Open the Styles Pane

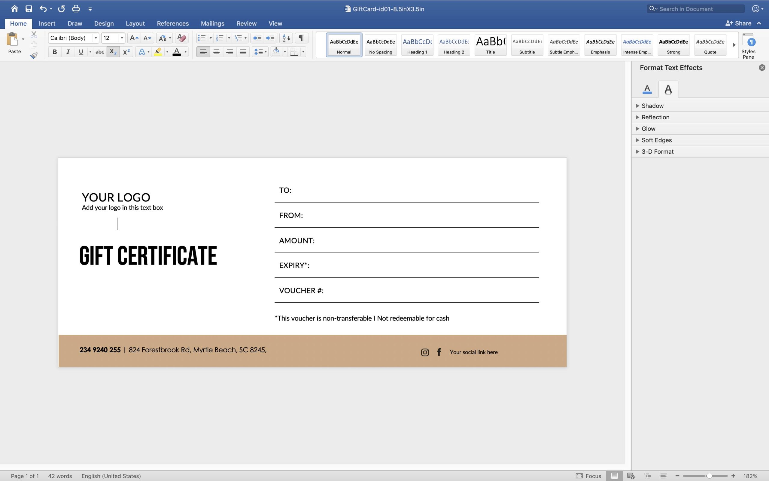point(748,46)
